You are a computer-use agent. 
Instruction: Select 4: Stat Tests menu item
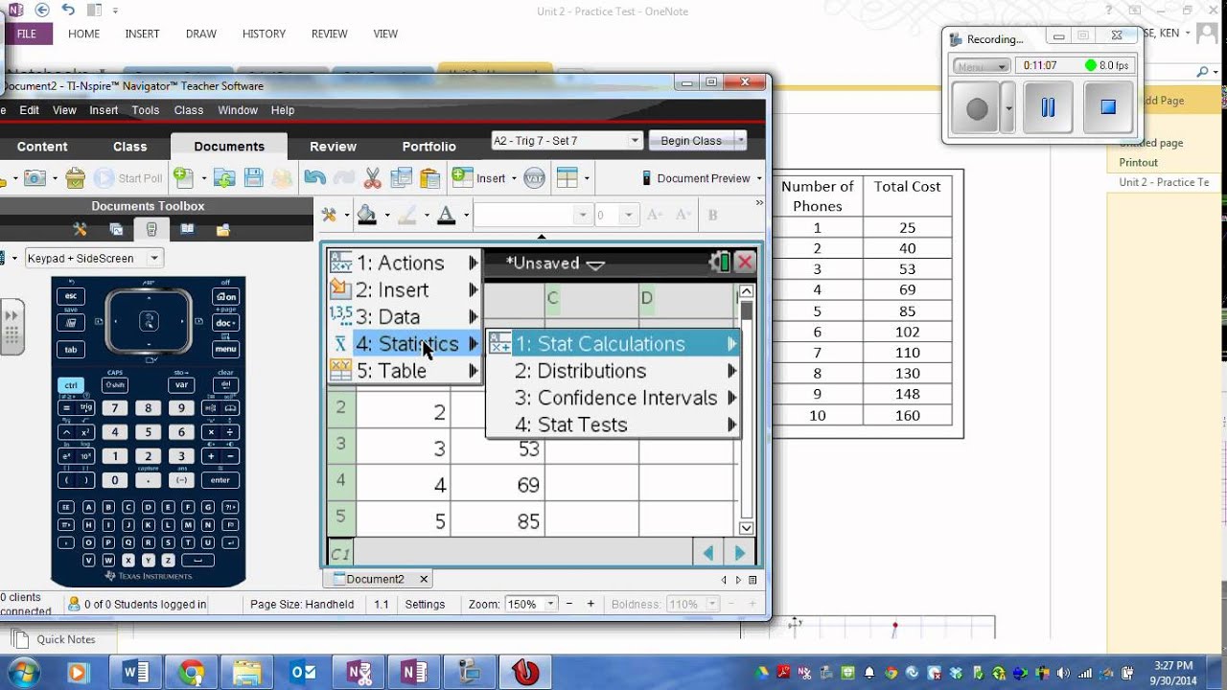[613, 424]
